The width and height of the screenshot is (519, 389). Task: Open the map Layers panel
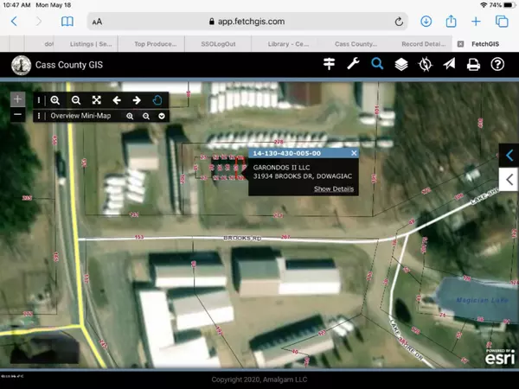401,64
